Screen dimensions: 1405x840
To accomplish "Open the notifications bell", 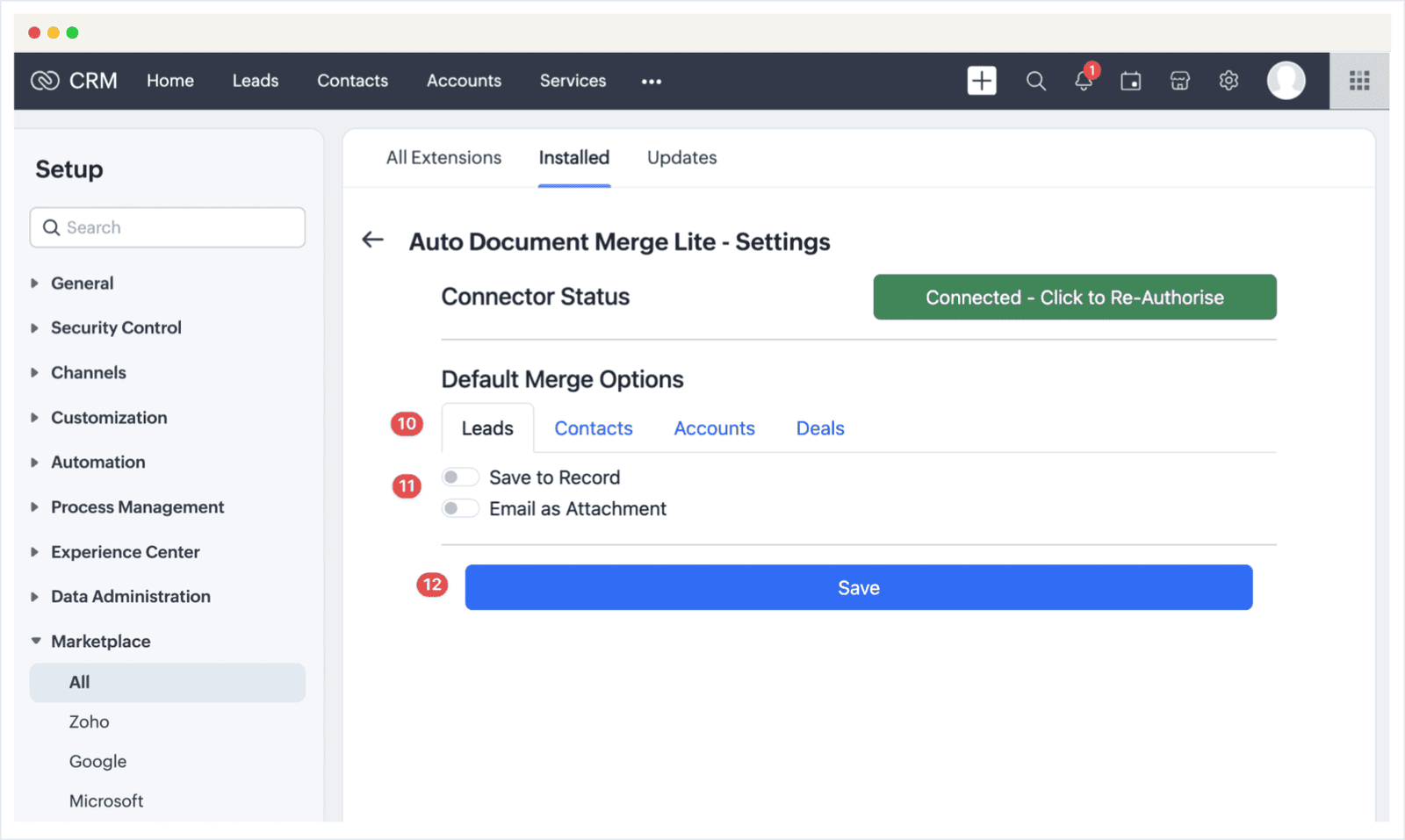I will 1084,81.
